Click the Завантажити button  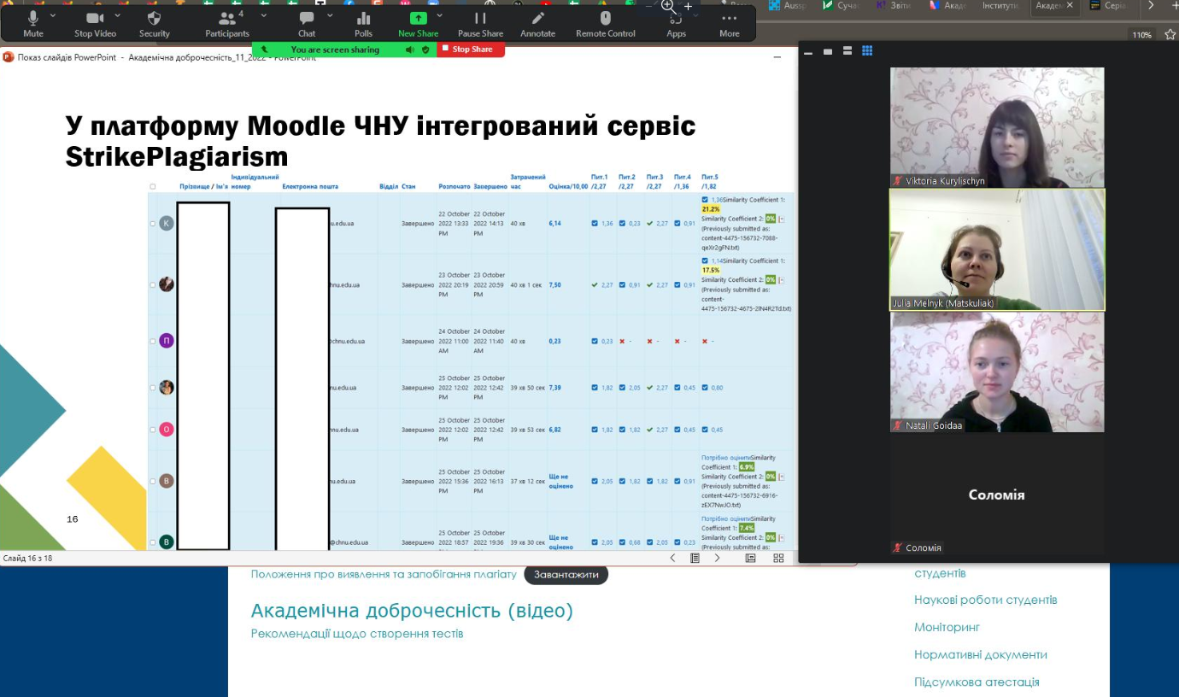(x=566, y=575)
